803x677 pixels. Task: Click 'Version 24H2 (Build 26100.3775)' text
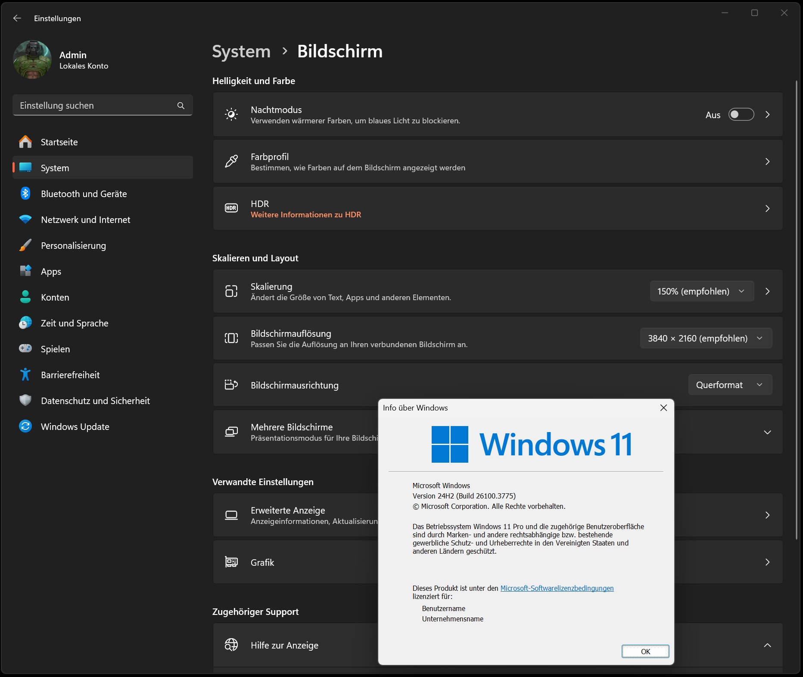tap(464, 496)
